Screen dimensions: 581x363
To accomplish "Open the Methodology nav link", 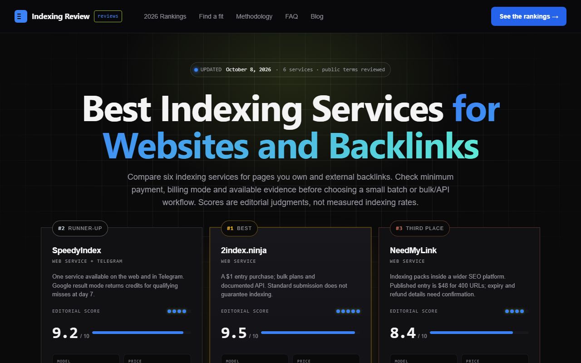I will coord(254,16).
